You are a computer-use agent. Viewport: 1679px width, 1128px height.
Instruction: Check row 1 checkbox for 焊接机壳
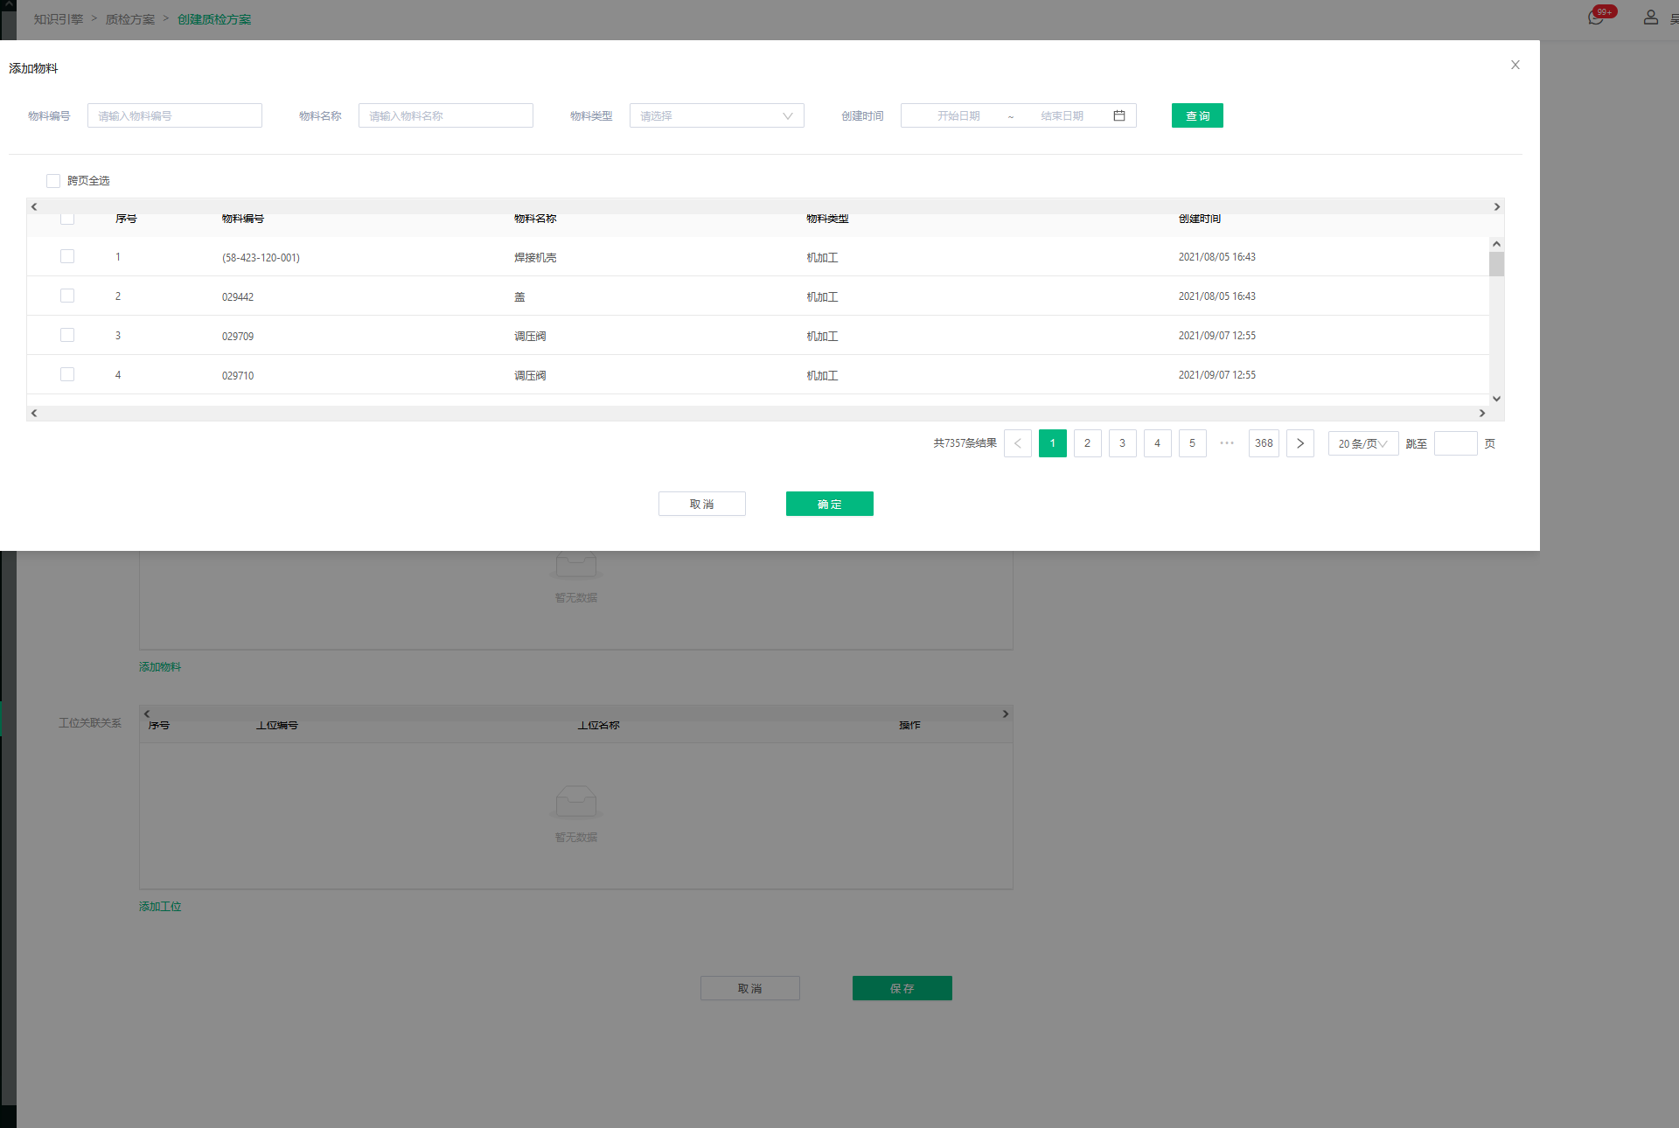tap(67, 256)
